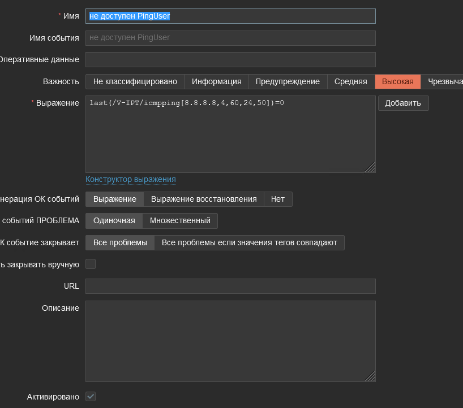Select Одиночная problem event mode

coord(114,221)
